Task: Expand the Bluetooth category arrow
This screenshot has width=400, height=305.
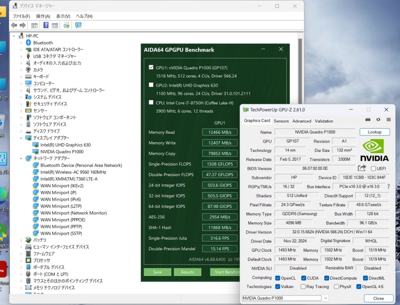Action: 21,43
